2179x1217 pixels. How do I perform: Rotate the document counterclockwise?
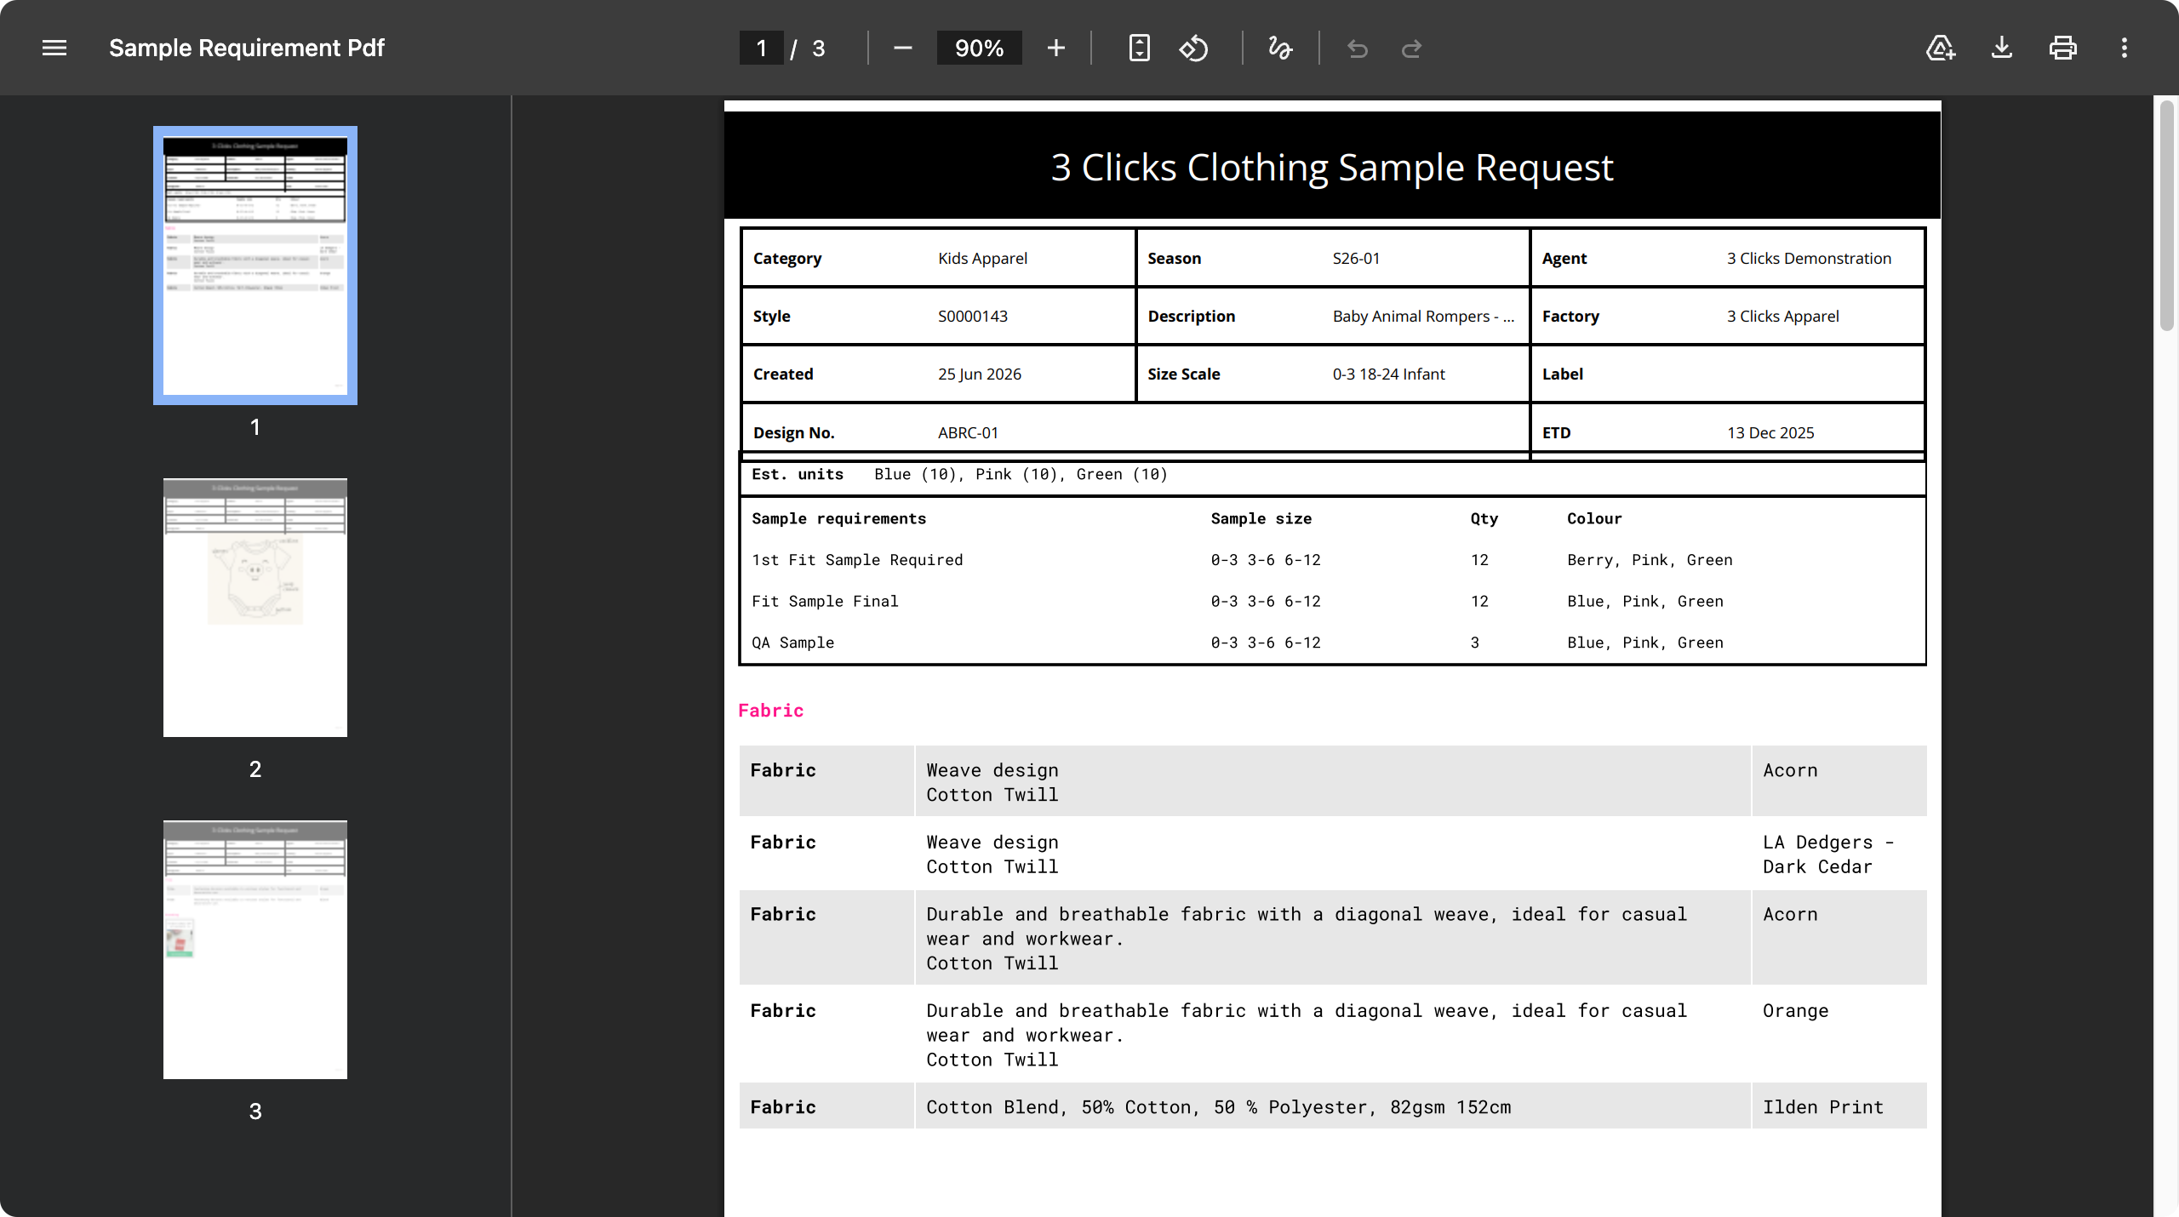pos(1193,49)
